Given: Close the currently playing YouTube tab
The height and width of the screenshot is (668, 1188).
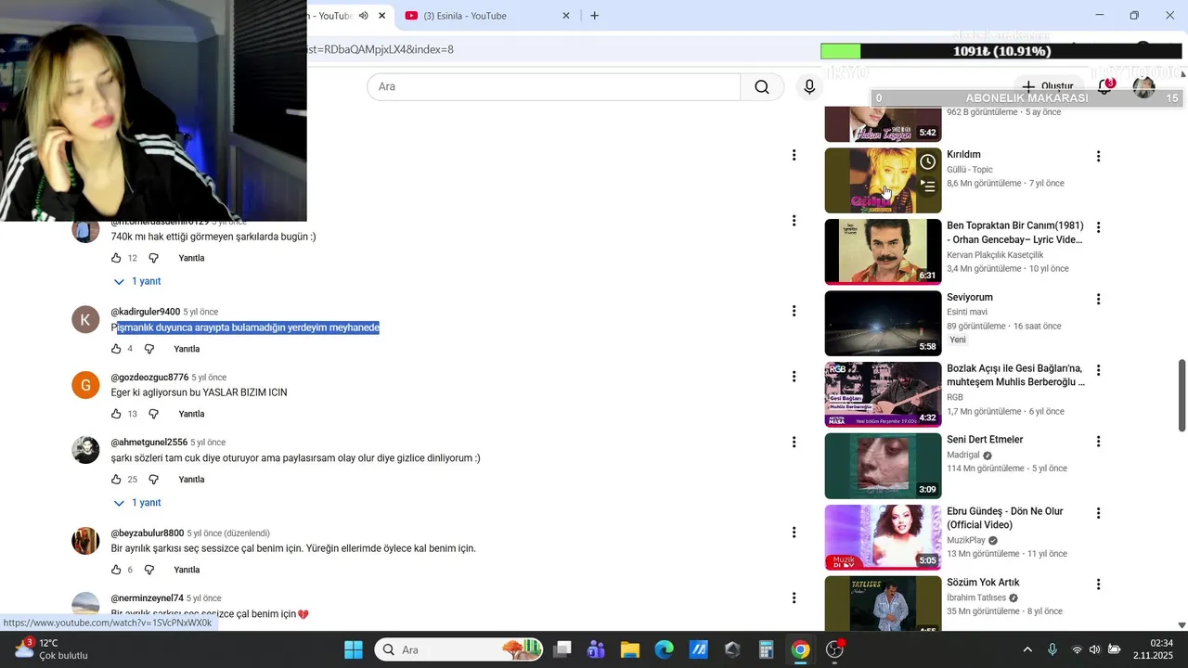Looking at the screenshot, I should [x=381, y=16].
